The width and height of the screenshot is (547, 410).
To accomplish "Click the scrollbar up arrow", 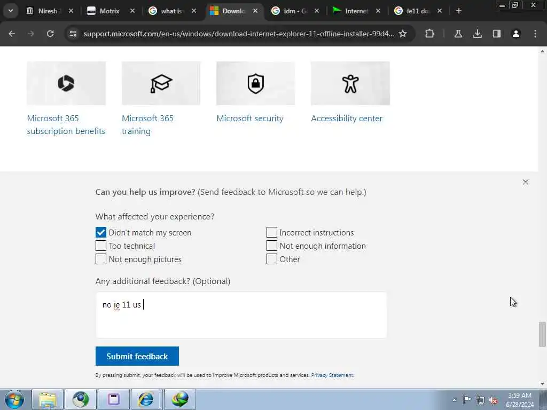I will tap(542, 51).
